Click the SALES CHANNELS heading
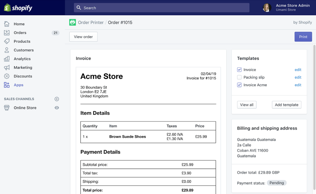Image resolution: width=316 pixels, height=194 pixels. point(19,99)
